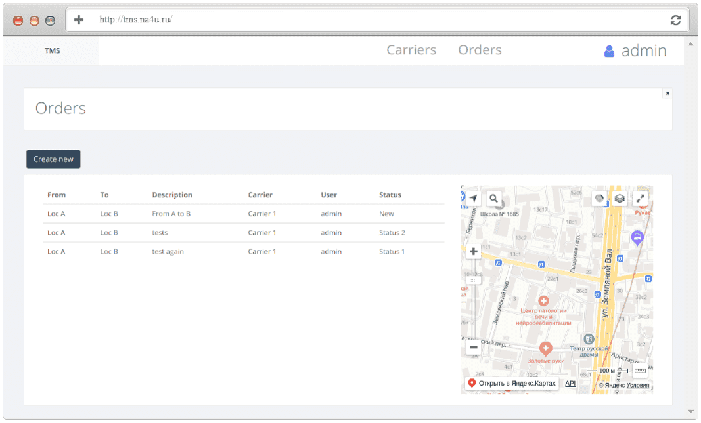Click the map zoom slider handle
The width and height of the screenshot is (701, 423).
pyautogui.click(x=474, y=281)
